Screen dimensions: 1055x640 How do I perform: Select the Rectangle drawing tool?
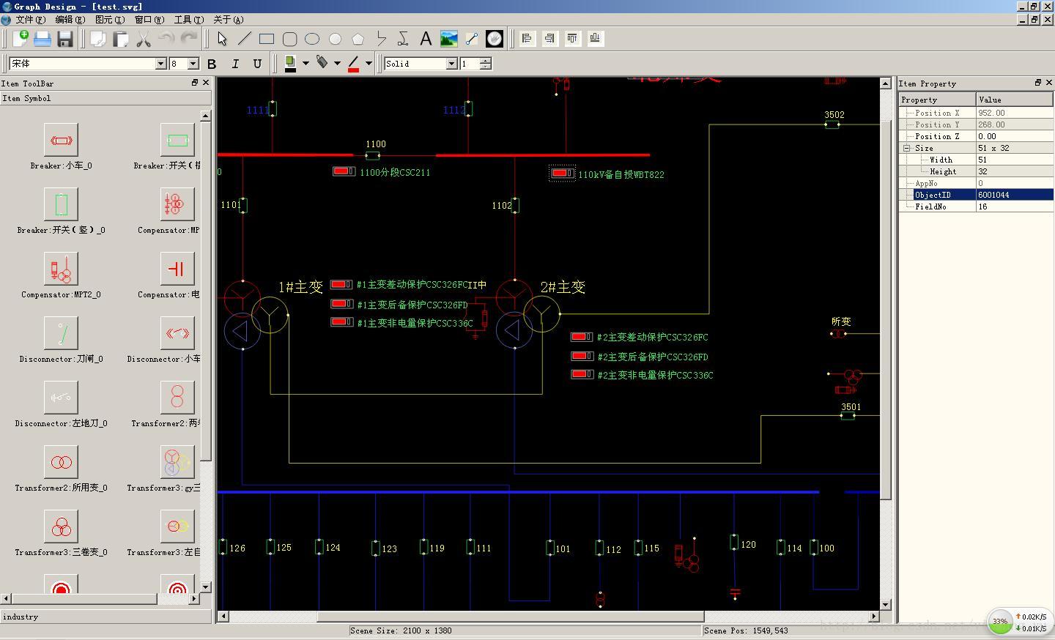pyautogui.click(x=267, y=39)
